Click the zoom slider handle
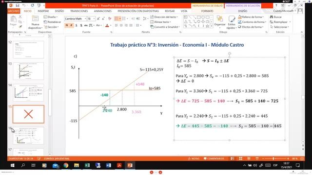Screen dimensions: 312x175 point(273,158)
